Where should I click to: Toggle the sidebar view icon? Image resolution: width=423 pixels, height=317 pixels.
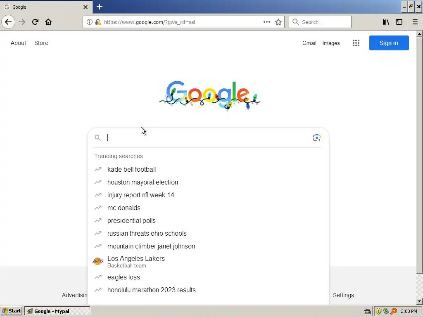point(399,22)
